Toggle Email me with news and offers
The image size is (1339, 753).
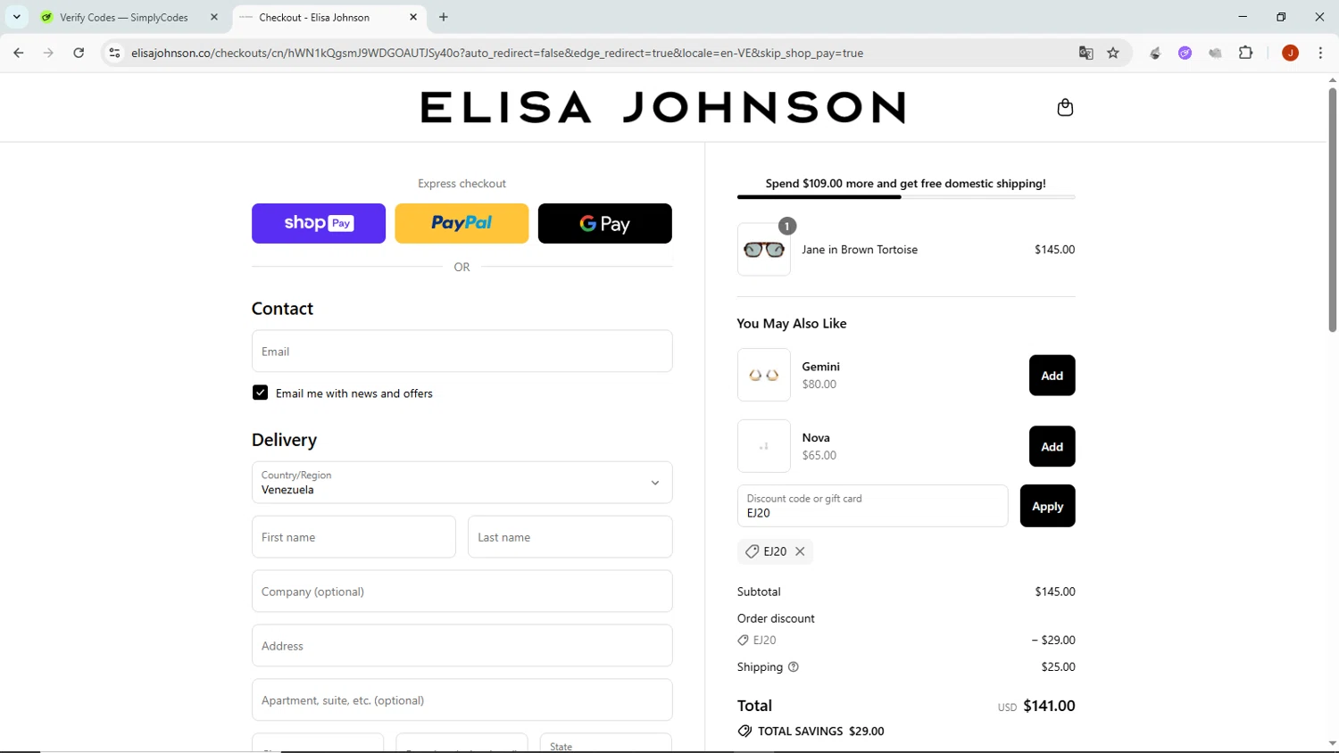[260, 393]
